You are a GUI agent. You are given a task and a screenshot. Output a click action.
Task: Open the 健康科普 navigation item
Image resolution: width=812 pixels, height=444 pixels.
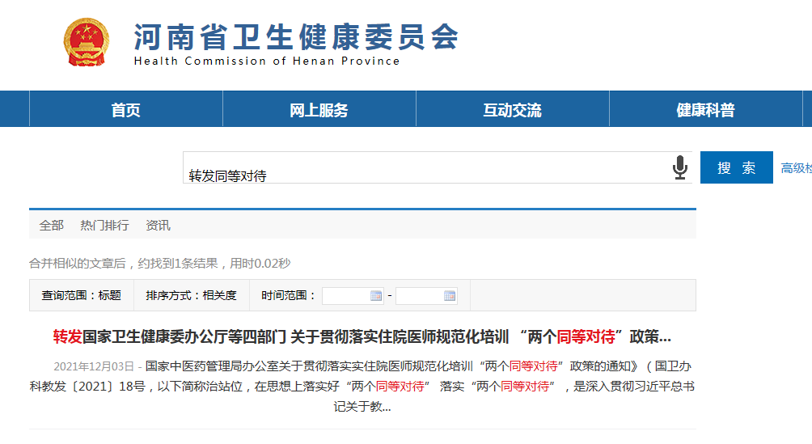[705, 110]
